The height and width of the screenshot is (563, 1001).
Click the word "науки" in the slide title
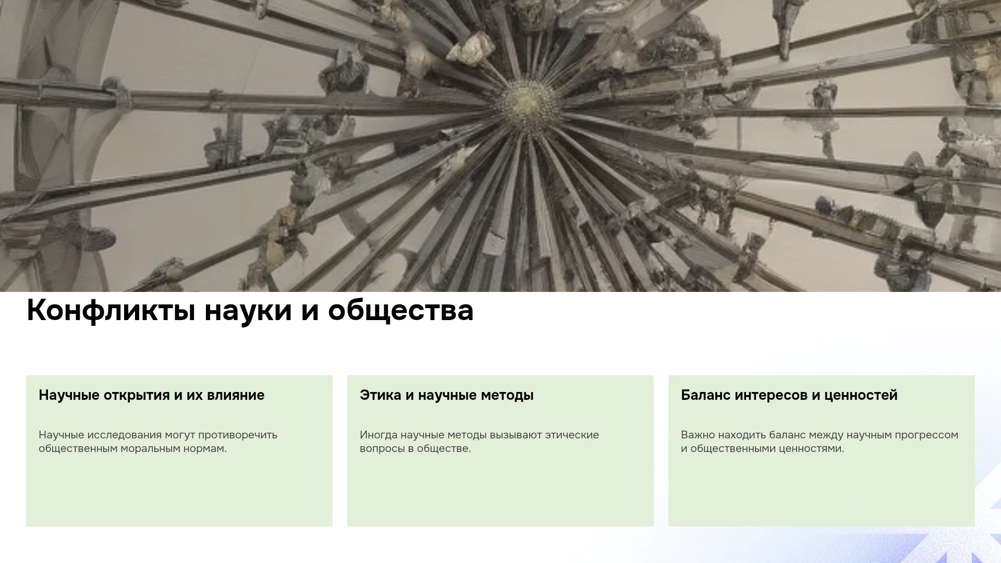point(248,311)
